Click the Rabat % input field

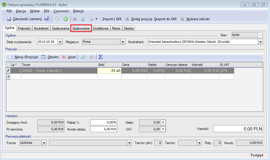(x=104, y=123)
